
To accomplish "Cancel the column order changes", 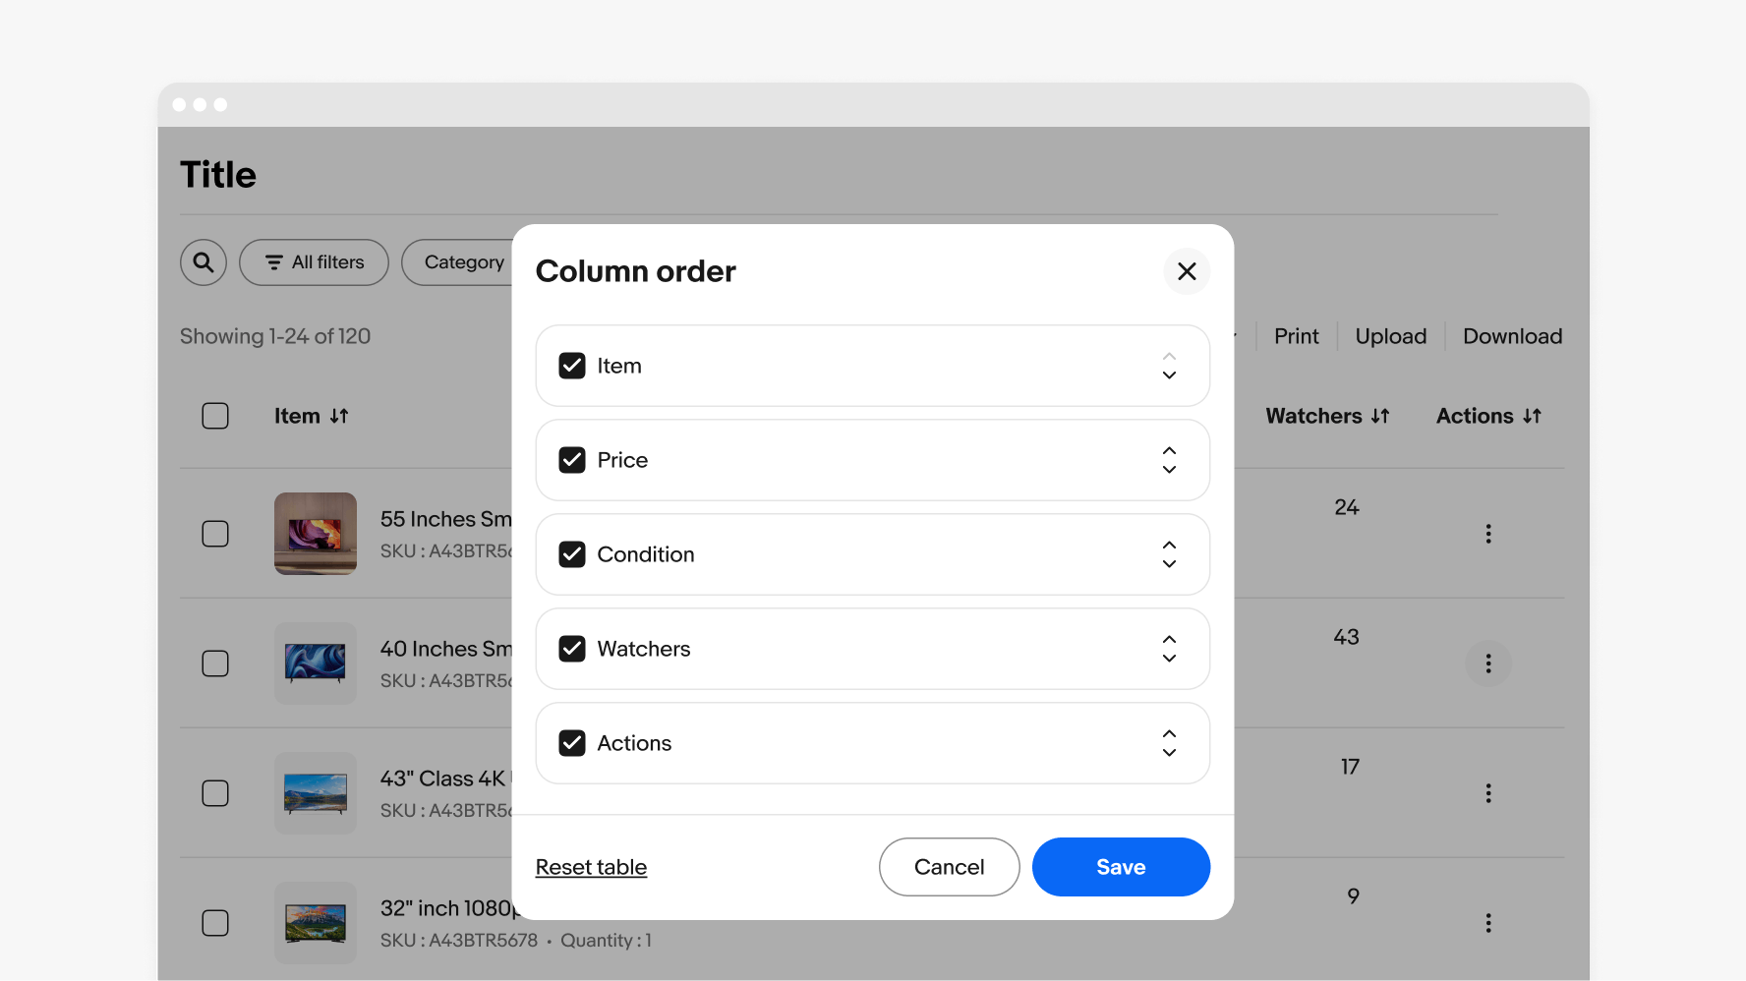I will (x=948, y=867).
